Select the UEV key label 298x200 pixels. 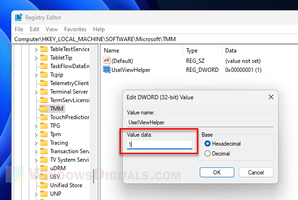[x=55, y=177]
